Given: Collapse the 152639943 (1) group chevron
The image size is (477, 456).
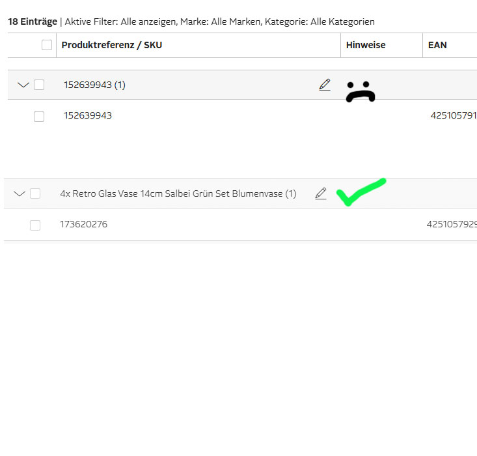Looking at the screenshot, I should point(23,85).
